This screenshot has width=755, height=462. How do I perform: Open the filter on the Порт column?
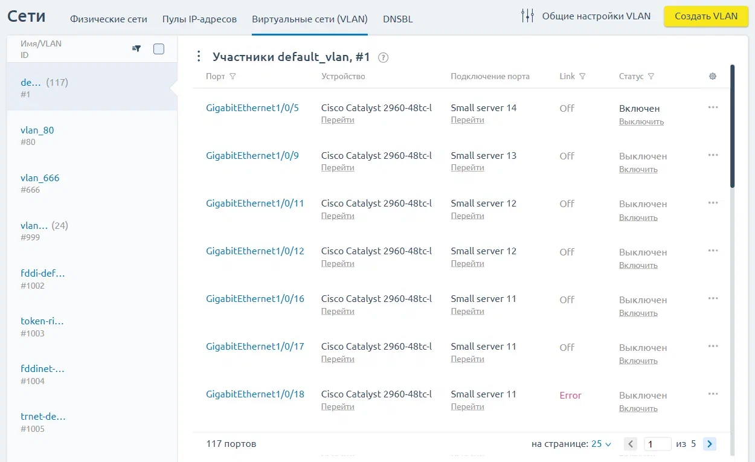232,76
